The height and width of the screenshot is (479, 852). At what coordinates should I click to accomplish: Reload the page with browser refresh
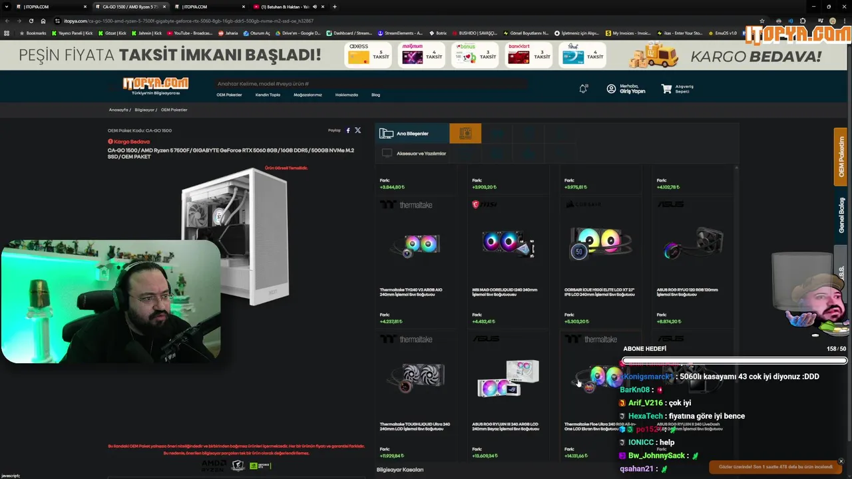(31, 21)
